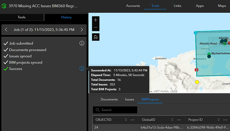Image resolution: width=230 pixels, height=131 pixels.
Task: Click the Success status row
Action: tap(13, 69)
